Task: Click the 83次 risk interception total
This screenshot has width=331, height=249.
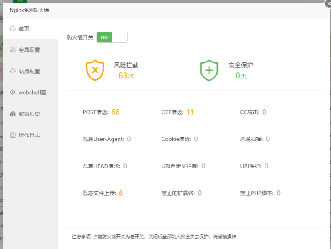Action: pos(126,76)
